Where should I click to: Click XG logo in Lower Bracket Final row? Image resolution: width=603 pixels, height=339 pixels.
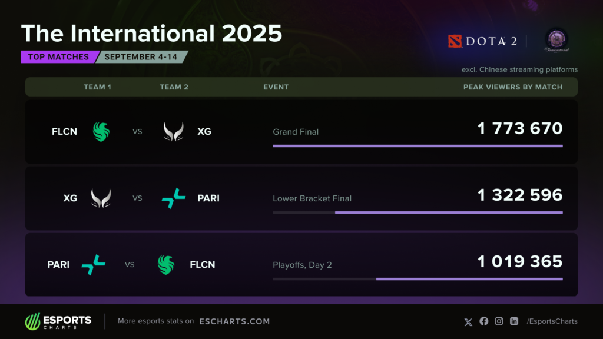(101, 198)
